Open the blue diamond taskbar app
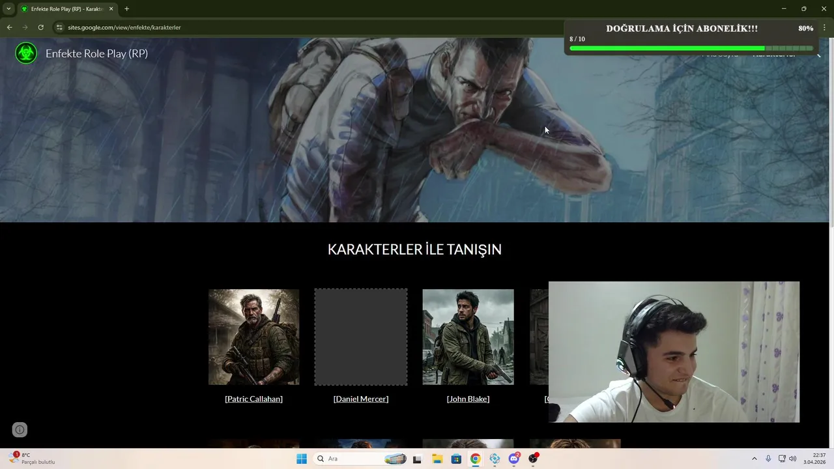The image size is (834, 469). point(495,459)
